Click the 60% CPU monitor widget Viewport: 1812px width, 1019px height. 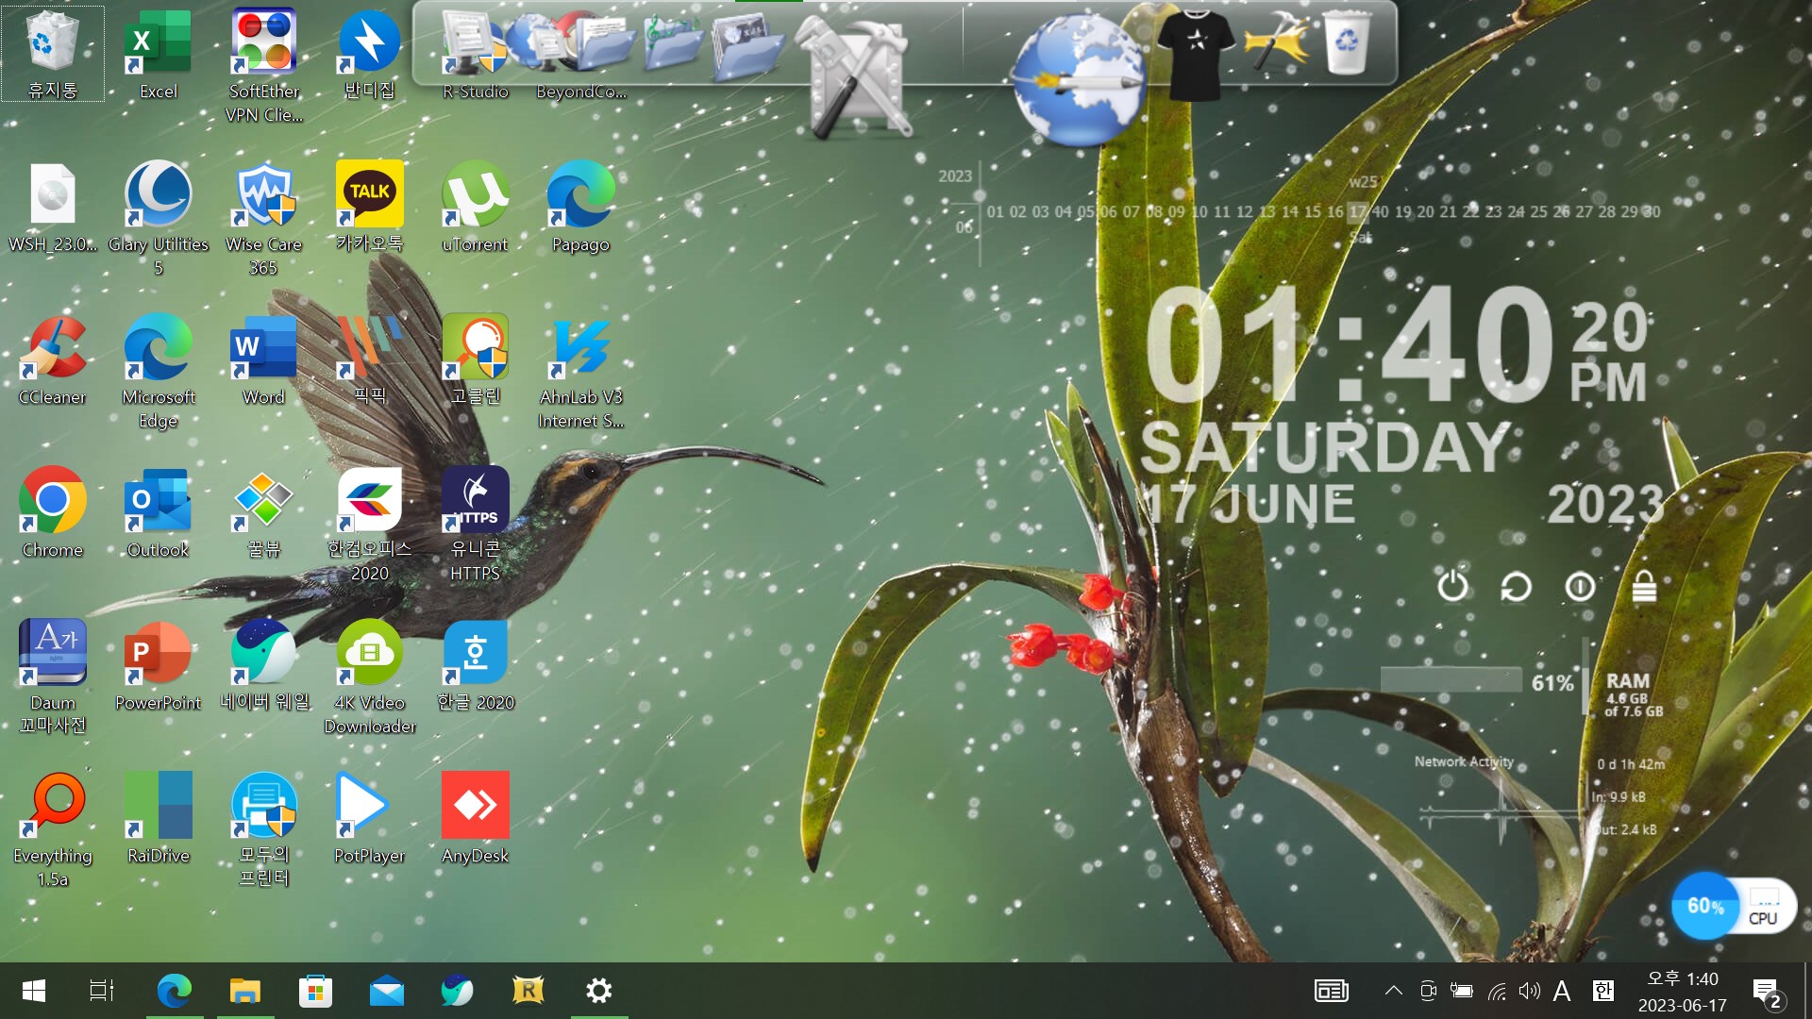coord(1734,906)
